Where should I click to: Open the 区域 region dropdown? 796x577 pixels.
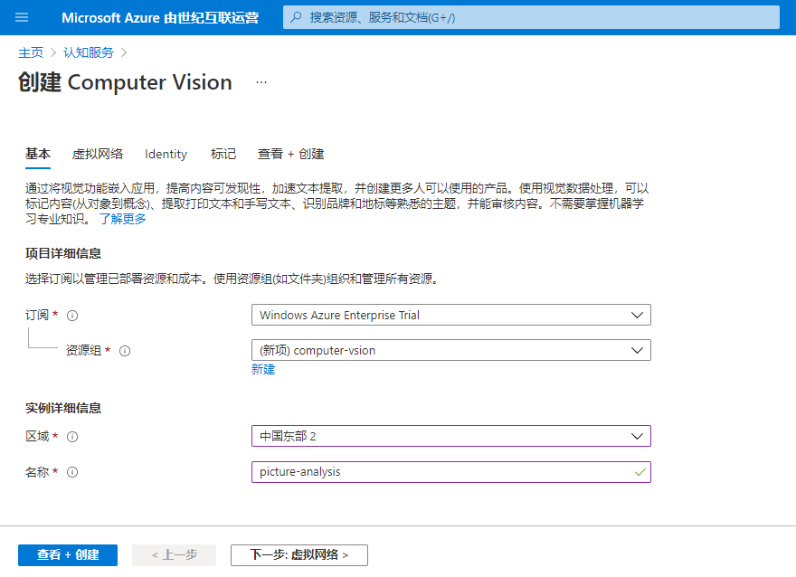click(451, 436)
